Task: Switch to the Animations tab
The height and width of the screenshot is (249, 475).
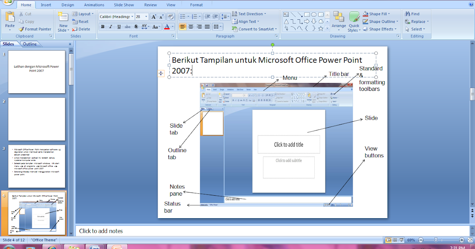Action: [x=94, y=5]
